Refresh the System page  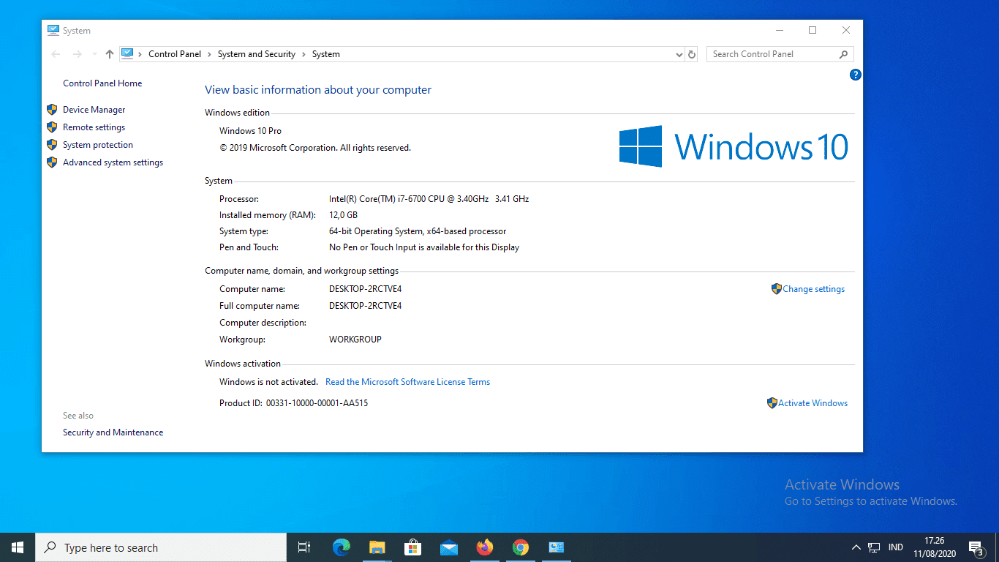692,54
